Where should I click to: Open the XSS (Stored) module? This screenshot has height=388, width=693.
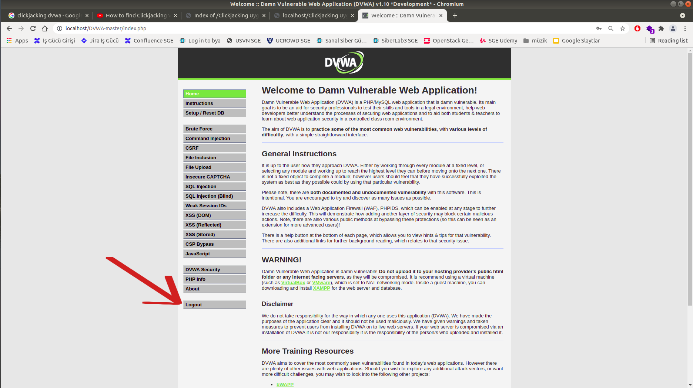pos(215,235)
